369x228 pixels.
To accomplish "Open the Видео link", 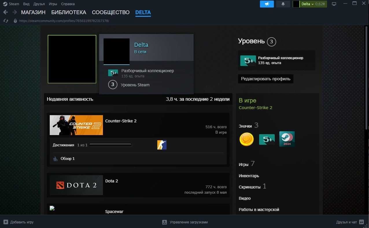I will [245, 198].
